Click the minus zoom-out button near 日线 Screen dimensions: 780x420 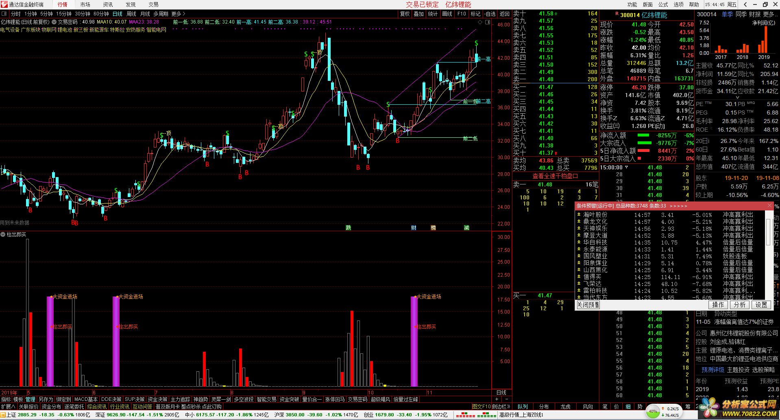coord(506,399)
